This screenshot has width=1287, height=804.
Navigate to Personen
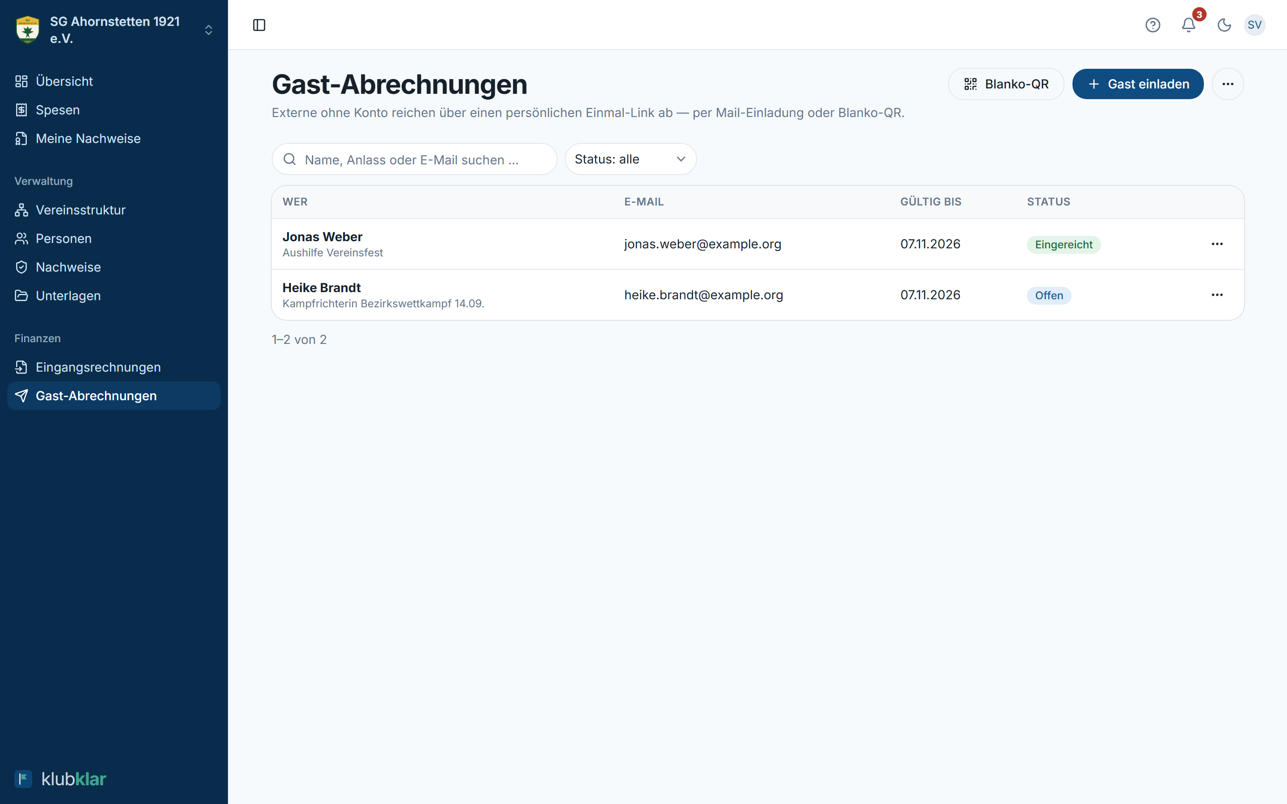pos(114,239)
